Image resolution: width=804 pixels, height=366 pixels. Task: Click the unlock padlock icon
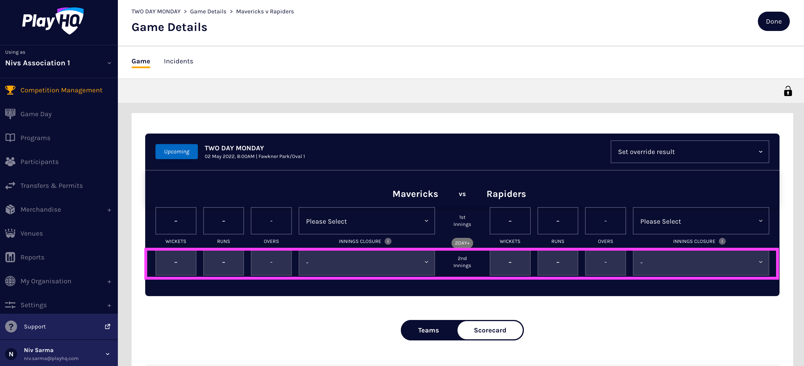(787, 91)
